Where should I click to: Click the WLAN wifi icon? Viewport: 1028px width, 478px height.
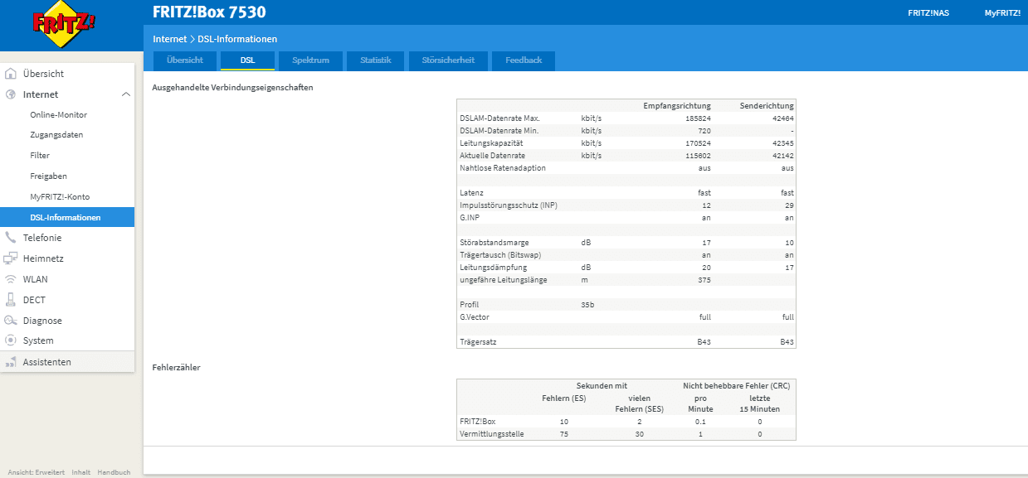11,279
